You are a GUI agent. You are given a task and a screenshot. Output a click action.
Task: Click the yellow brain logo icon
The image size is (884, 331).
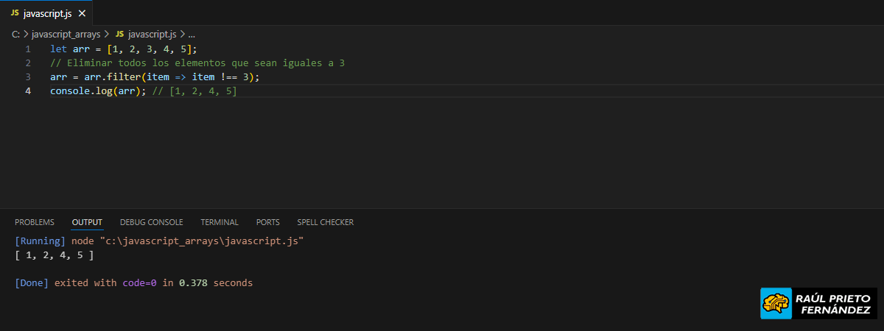pos(776,303)
